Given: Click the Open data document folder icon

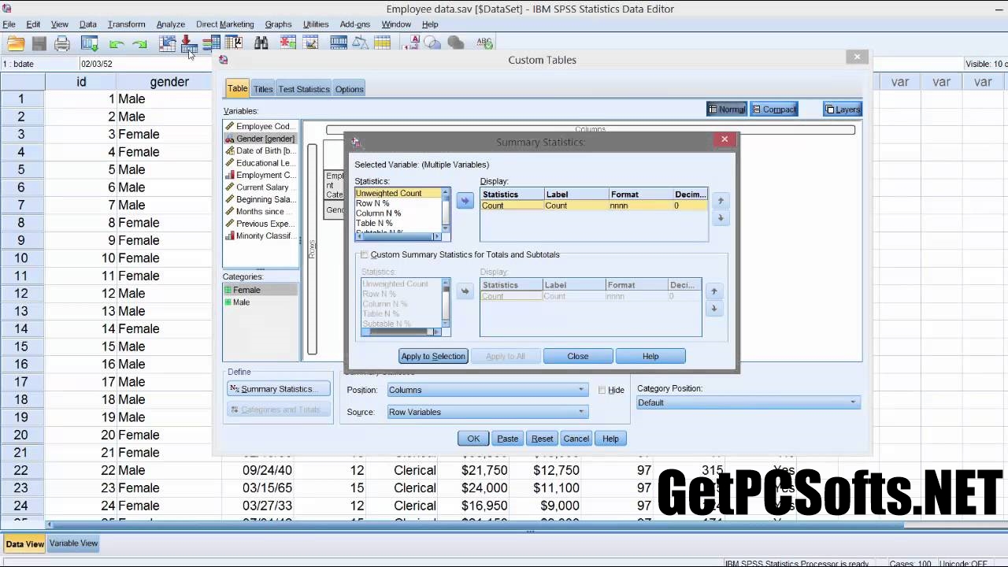Looking at the screenshot, I should coord(16,44).
